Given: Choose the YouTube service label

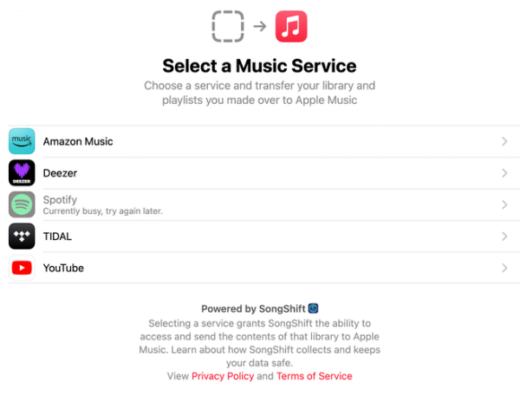Looking at the screenshot, I should (63, 268).
